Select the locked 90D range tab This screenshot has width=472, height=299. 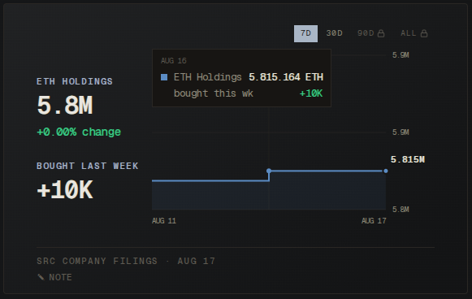pyautogui.click(x=370, y=33)
